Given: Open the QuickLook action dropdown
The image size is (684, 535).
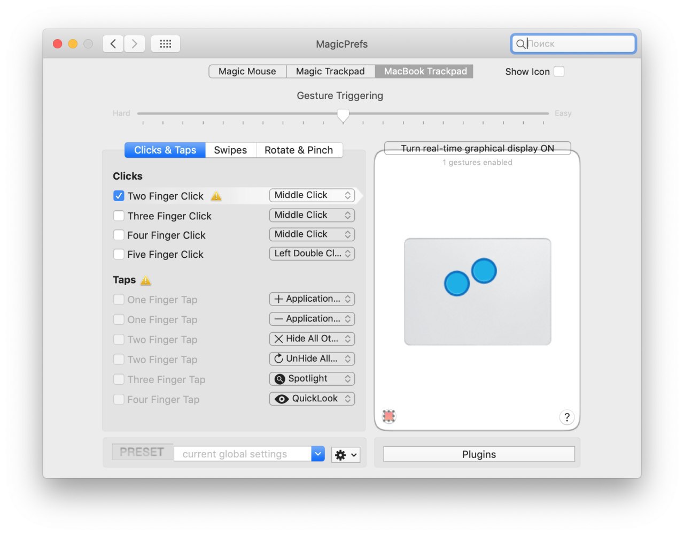Looking at the screenshot, I should coord(312,399).
